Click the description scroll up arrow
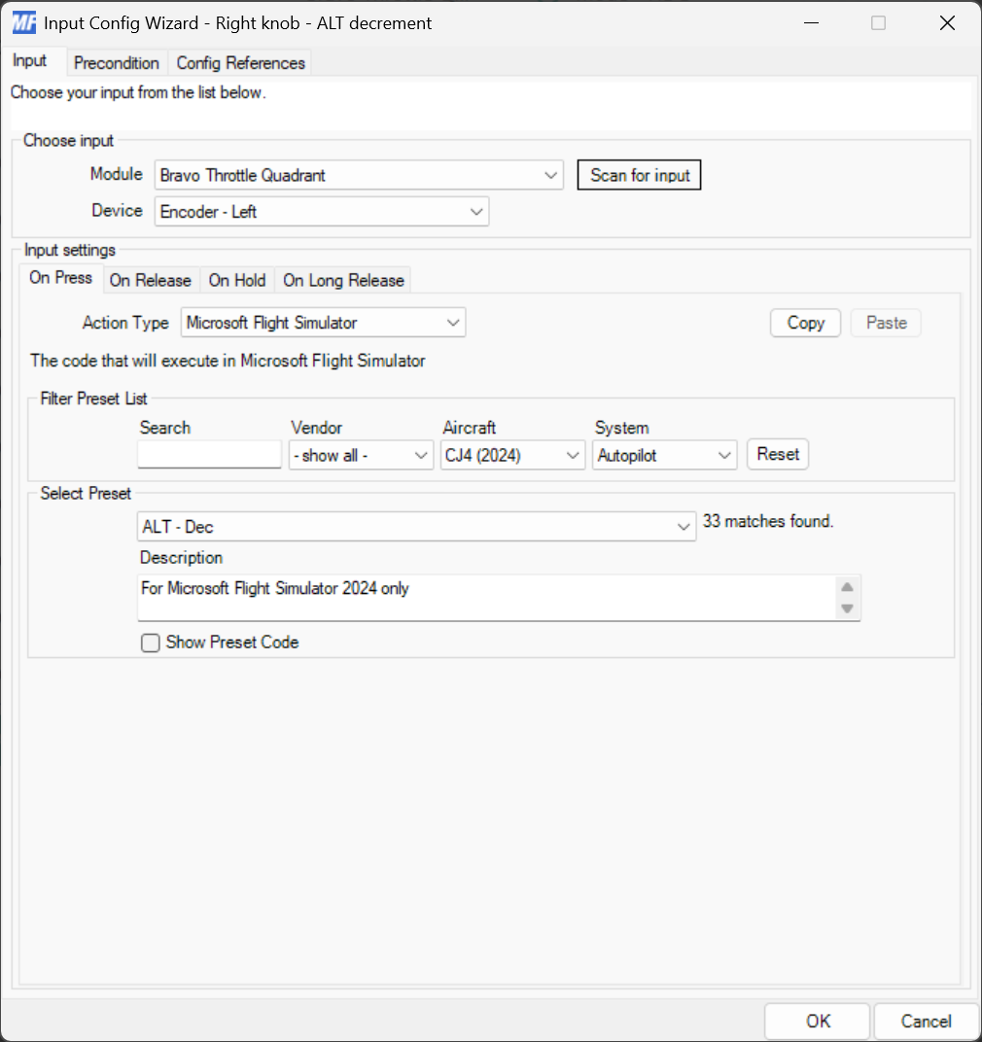 pos(847,587)
